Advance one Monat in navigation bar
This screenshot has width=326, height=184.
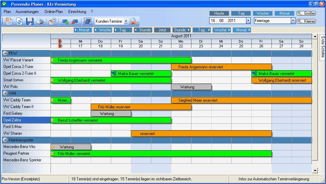pyautogui.click(x=242, y=30)
